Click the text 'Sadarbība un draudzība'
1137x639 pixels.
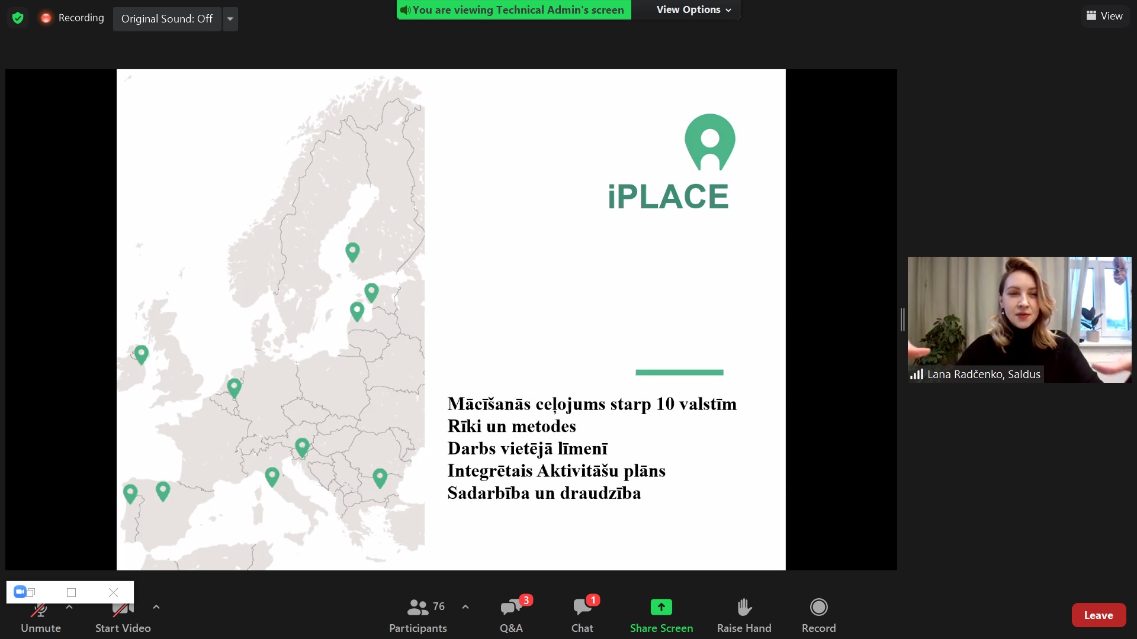(544, 493)
